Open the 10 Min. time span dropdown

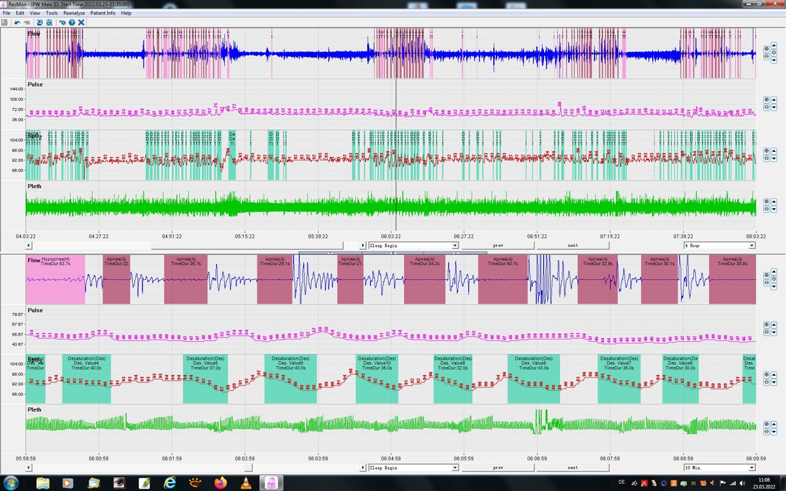(752, 468)
